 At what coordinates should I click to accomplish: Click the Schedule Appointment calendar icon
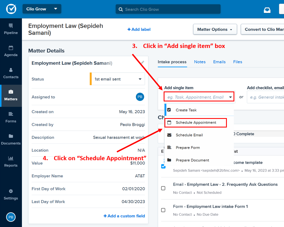point(169,123)
